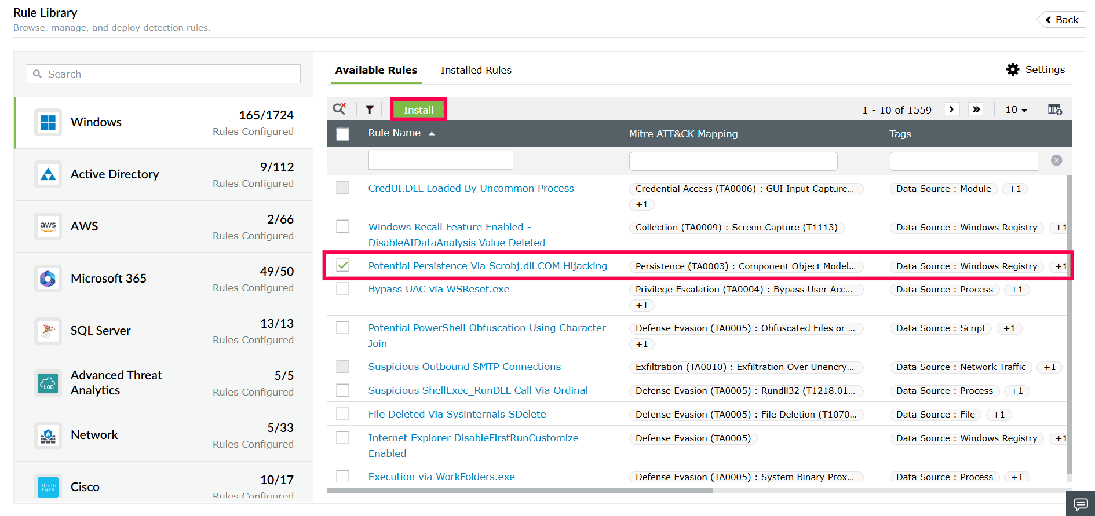Screen dimensions: 1095x516
Task: Open the filter funnel icon
Action: point(370,109)
